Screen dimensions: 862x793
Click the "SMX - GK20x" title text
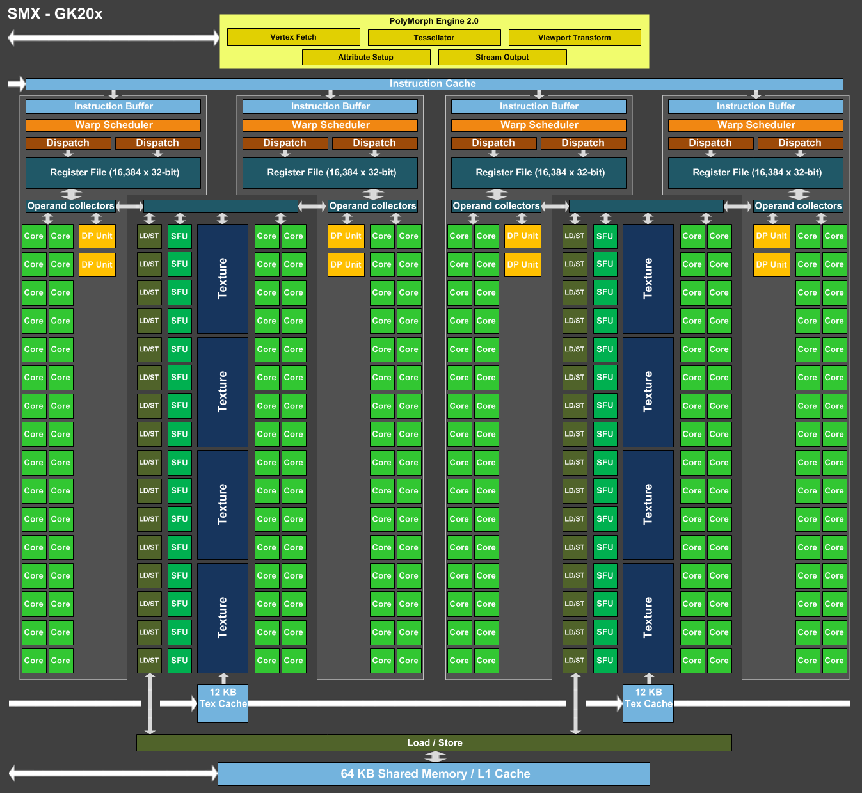pos(55,14)
